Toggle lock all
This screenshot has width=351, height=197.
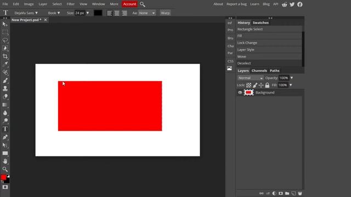tap(267, 85)
